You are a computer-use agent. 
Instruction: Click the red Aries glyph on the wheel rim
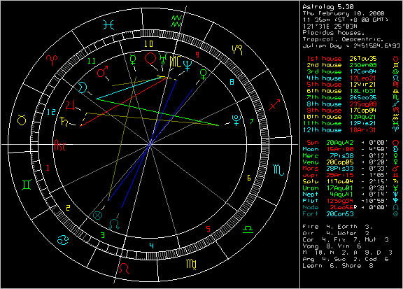52,60
